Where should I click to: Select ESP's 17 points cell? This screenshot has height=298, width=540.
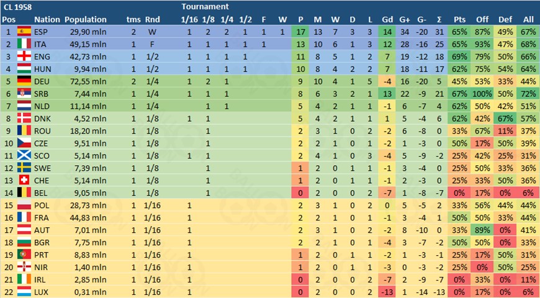[x=300, y=32]
